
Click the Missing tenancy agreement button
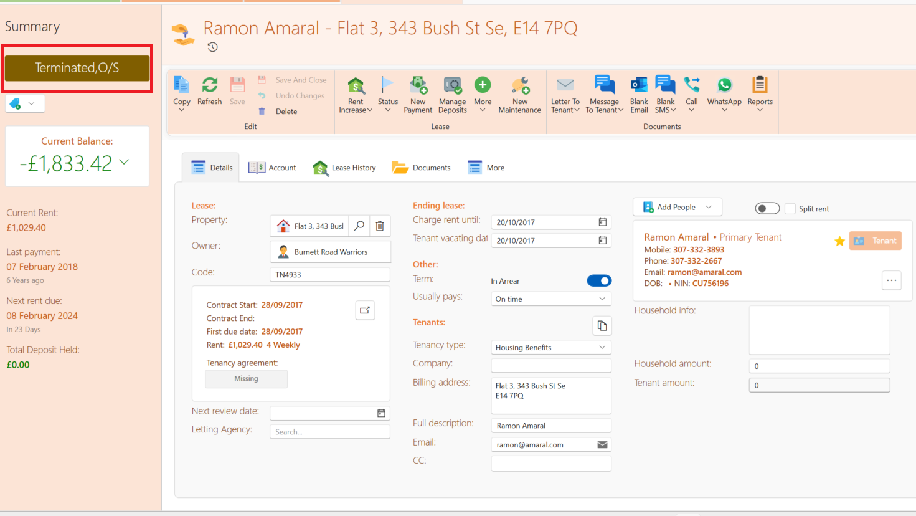(x=247, y=379)
